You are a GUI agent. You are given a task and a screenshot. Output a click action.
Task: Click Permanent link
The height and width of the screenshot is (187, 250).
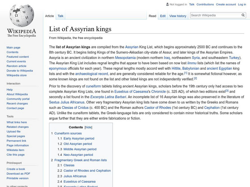tap(17, 141)
